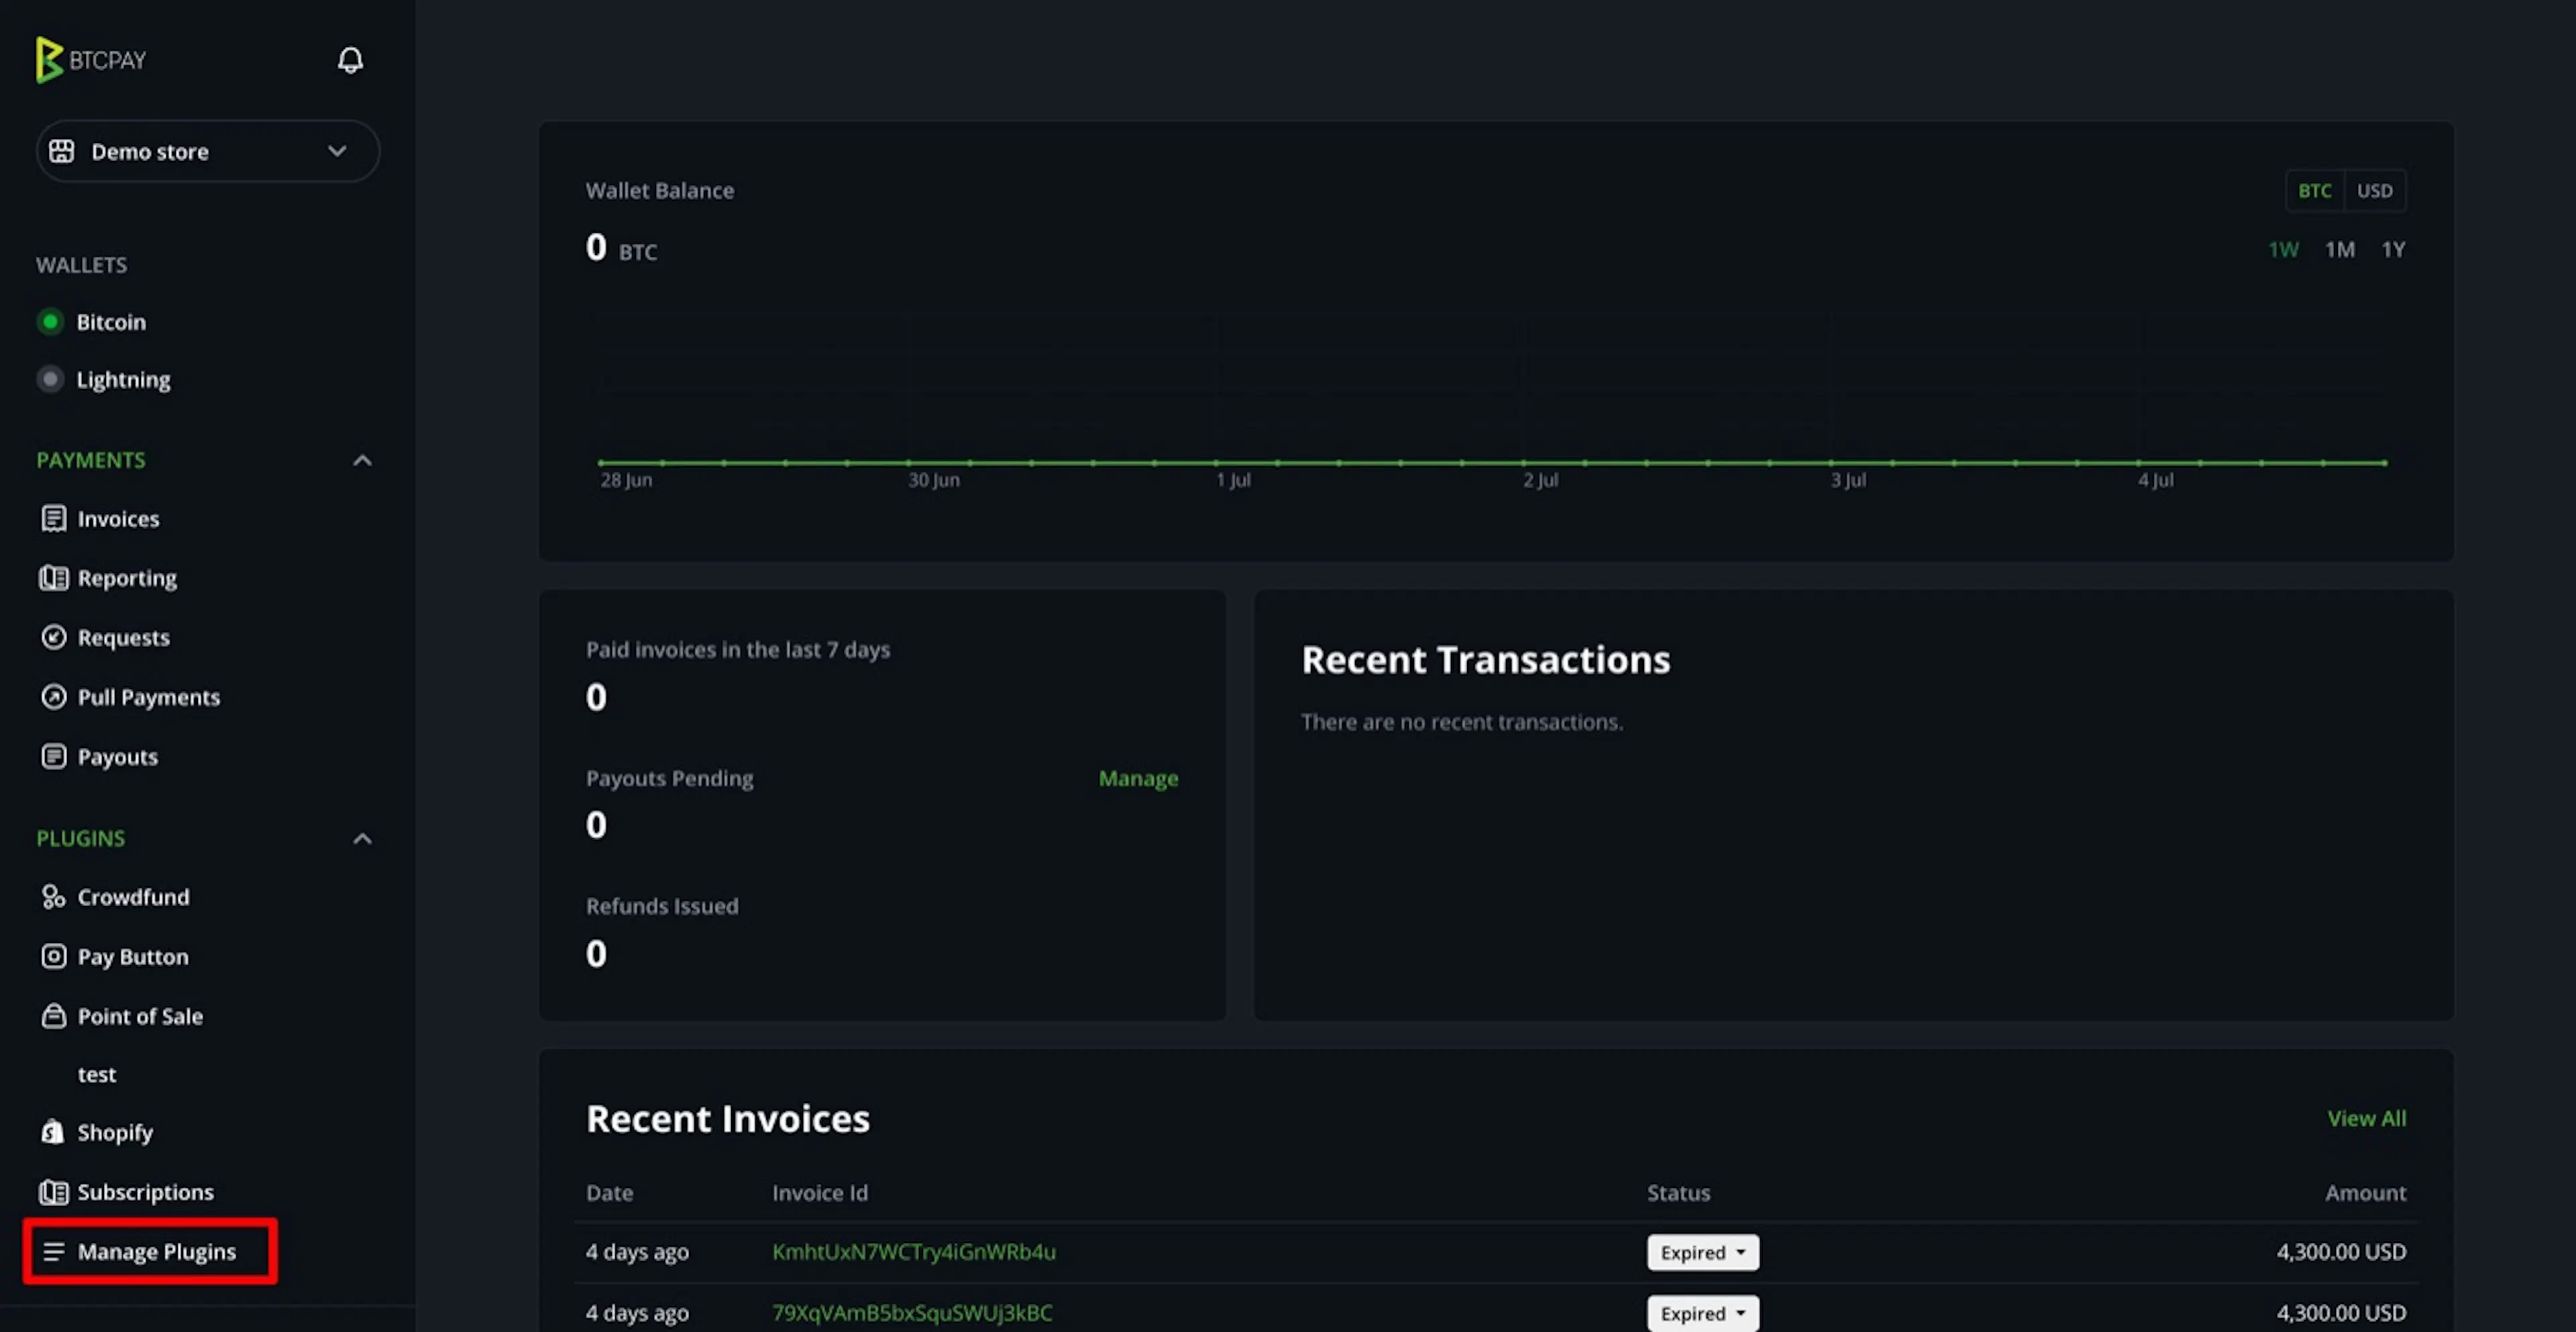The image size is (2576, 1332).
Task: Click the first row's 4,300.00 USD amount
Action: click(x=2341, y=1252)
